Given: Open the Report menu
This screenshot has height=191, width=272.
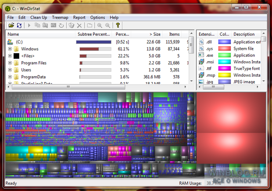Looking at the screenshot, I should [x=79, y=18].
